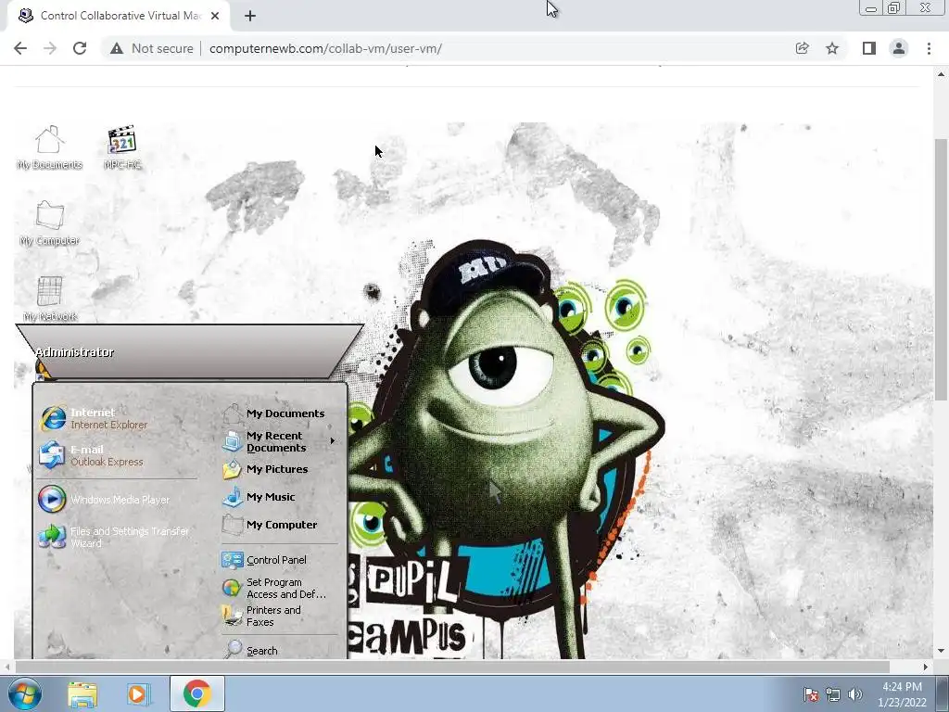Close the Control Collaborative Virtual Machine tab
The image size is (949, 712).
pyautogui.click(x=215, y=16)
